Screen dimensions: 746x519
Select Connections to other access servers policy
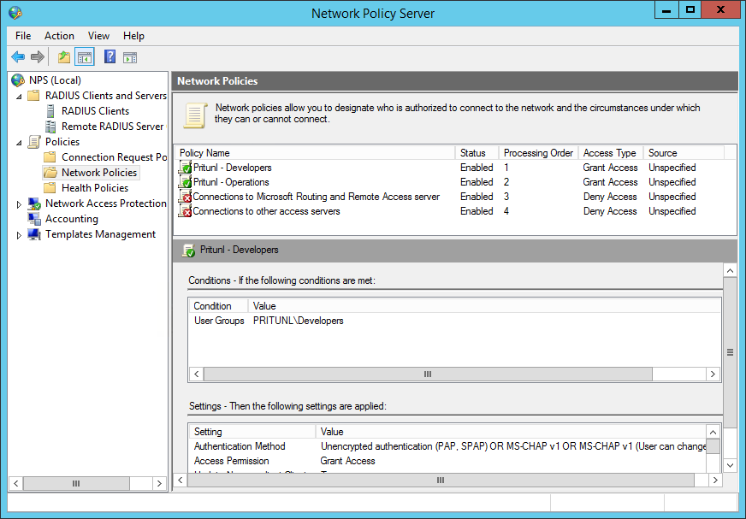click(x=266, y=211)
